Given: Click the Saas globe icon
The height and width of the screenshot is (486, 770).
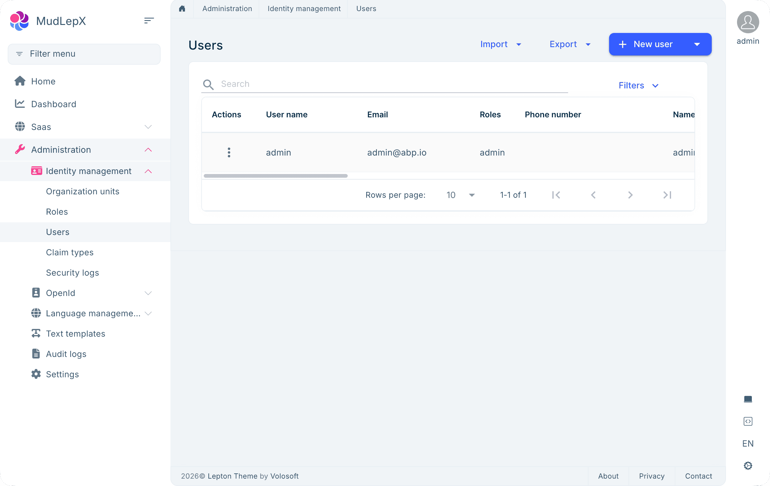Looking at the screenshot, I should [20, 127].
